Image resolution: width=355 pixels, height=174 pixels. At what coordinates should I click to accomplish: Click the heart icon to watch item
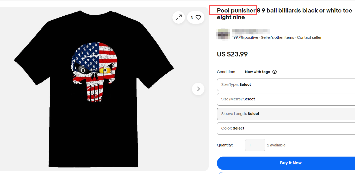198,17
